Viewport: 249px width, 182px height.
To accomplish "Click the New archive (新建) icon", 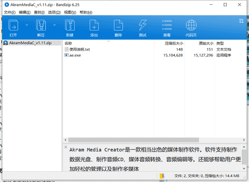I will tap(70, 25).
